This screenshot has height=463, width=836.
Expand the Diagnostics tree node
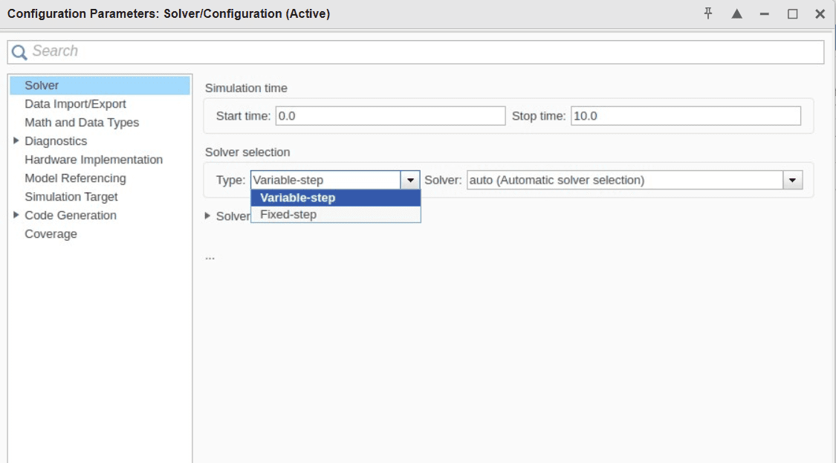[16, 140]
